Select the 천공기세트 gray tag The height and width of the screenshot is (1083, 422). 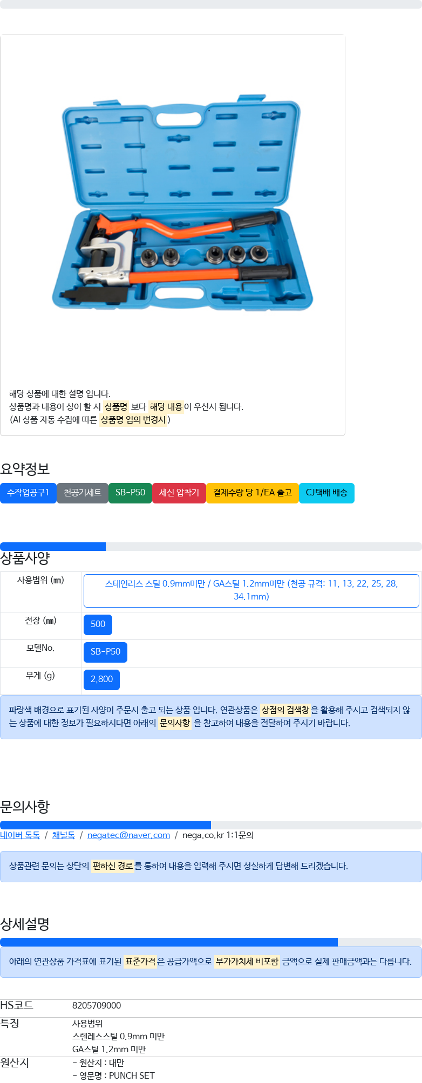83,493
